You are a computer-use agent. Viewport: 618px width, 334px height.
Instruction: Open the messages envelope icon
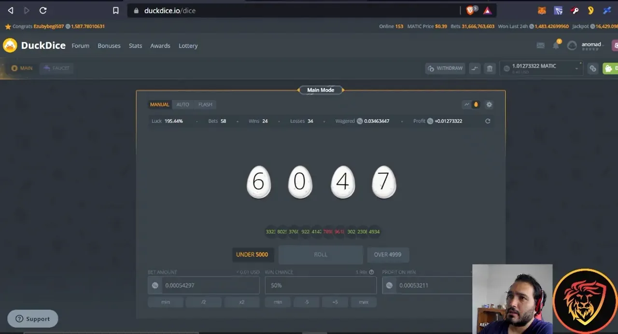pos(541,45)
